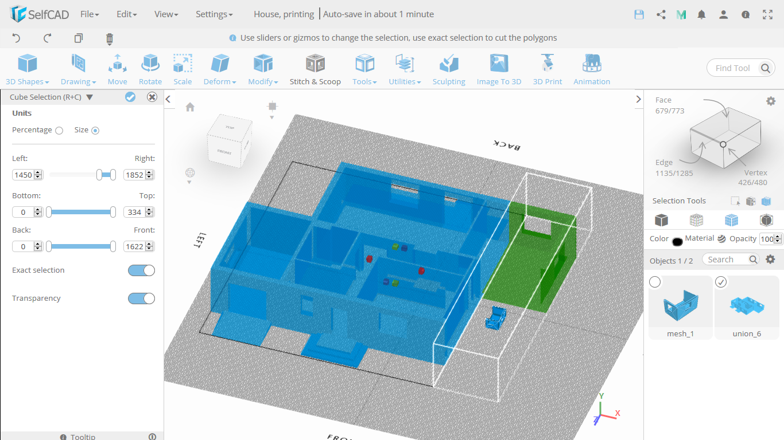This screenshot has width=784, height=440.
Task: Open notifications bell
Action: pyautogui.click(x=701, y=15)
